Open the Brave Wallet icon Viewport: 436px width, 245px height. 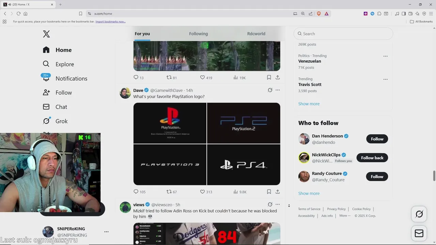pos(410,14)
